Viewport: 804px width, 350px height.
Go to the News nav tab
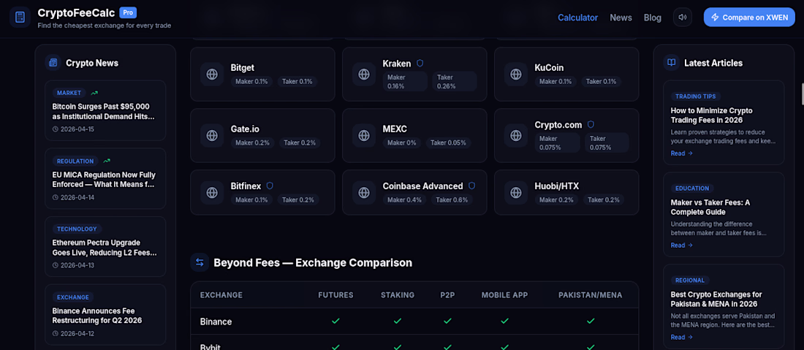pyautogui.click(x=621, y=18)
